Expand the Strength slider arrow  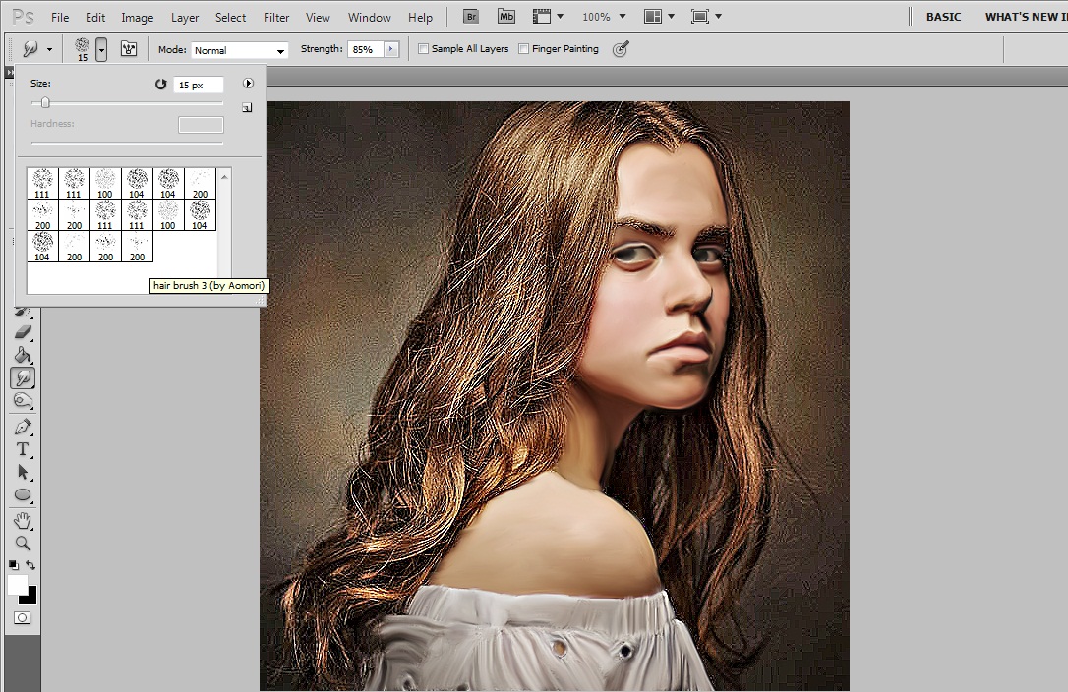(391, 49)
